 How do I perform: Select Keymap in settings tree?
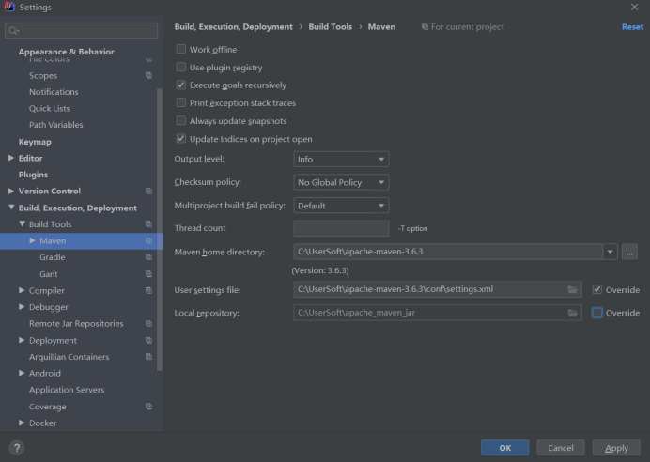[35, 142]
